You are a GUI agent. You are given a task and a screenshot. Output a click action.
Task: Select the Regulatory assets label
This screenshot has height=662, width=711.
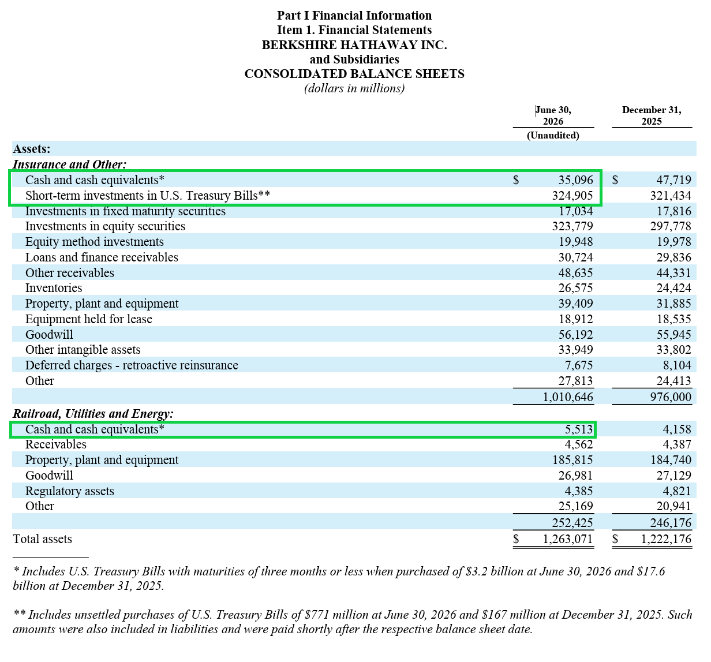[70, 491]
